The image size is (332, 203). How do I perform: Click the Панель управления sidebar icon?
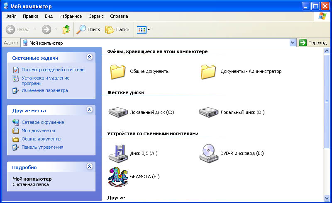tap(16, 147)
